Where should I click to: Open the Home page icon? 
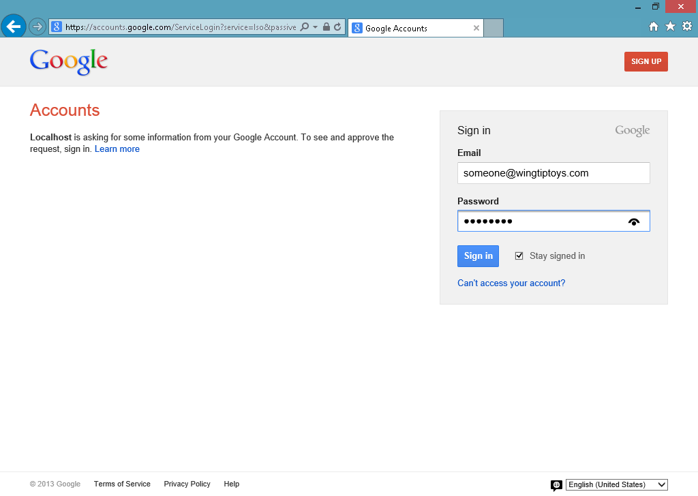click(x=653, y=26)
